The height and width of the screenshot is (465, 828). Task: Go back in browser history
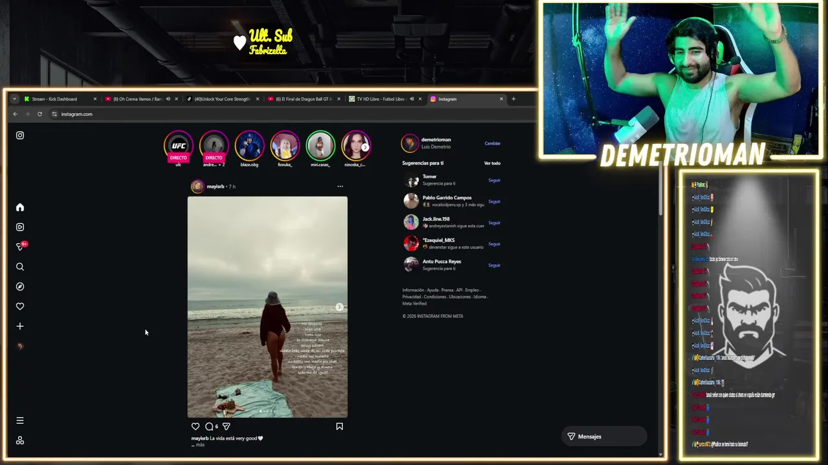16,114
